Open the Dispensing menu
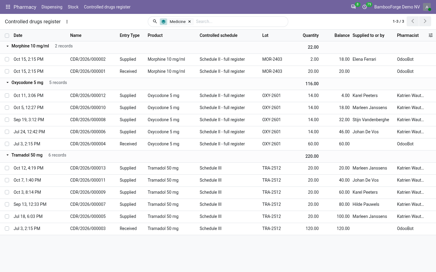 (52, 7)
